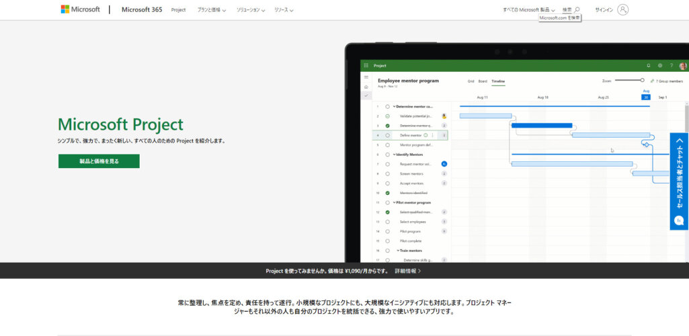
Task: Click the app launcher waffle icon in Project
Action: 366,65
